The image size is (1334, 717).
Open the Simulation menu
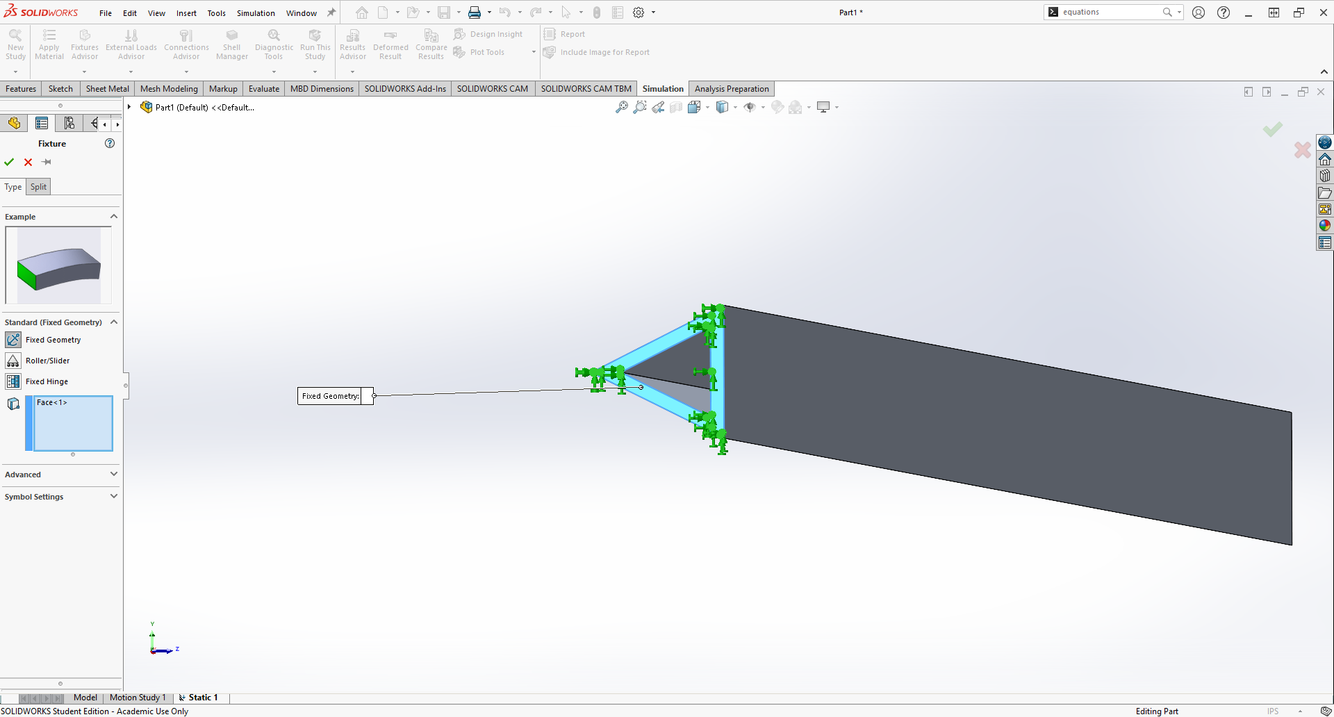(256, 13)
